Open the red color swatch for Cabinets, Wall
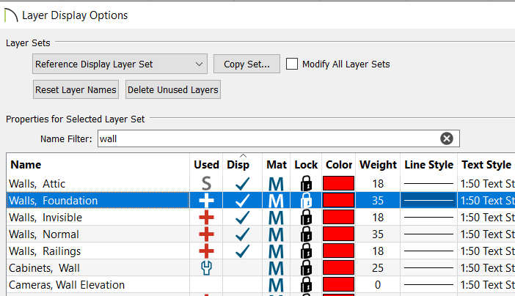This screenshot has width=515, height=296. (339, 267)
